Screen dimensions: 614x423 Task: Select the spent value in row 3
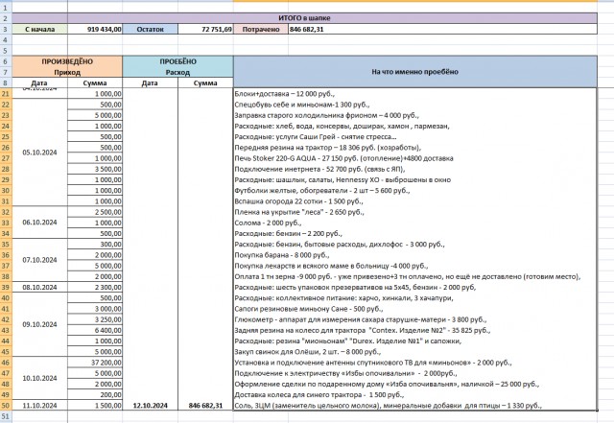(443, 29)
